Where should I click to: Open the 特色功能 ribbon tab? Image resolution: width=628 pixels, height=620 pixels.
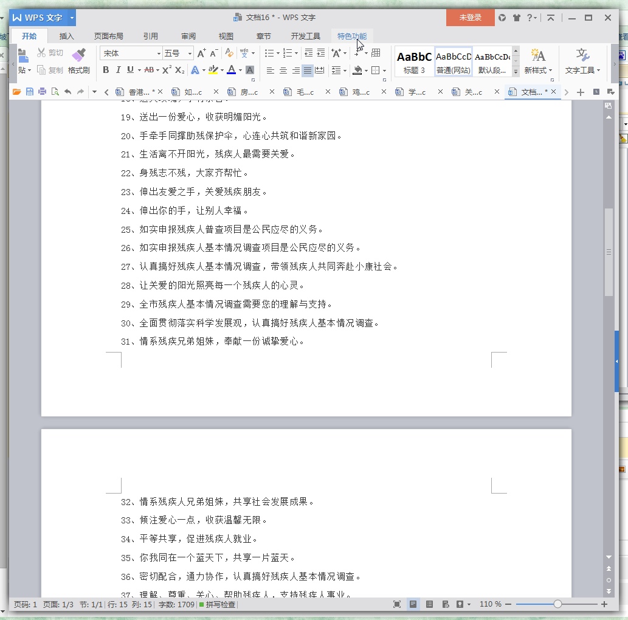352,36
